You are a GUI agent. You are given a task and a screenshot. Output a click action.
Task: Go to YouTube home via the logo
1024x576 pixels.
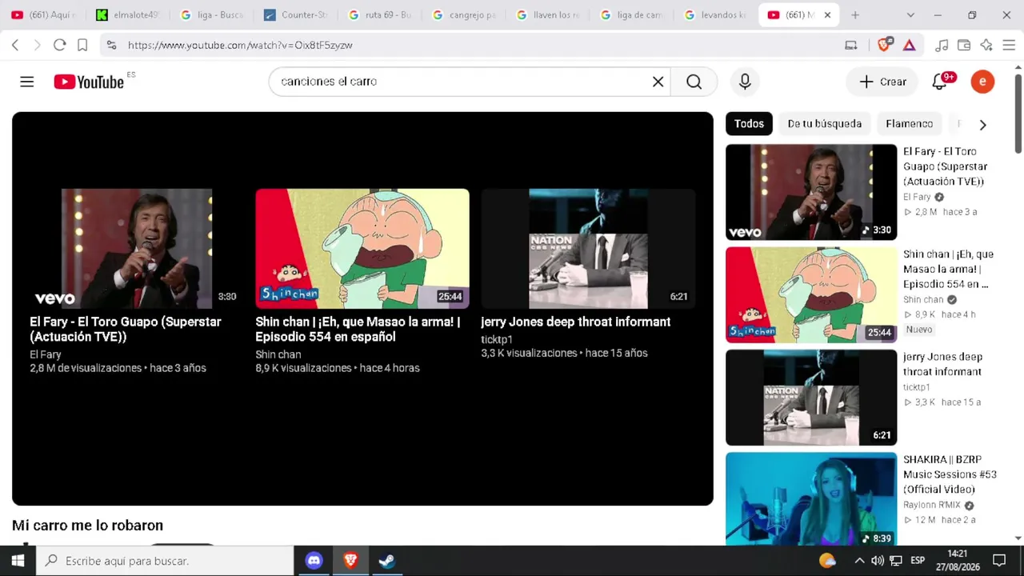(x=89, y=82)
